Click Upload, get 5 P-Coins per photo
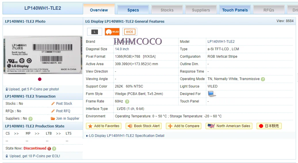This screenshot has width=298, height=163. pyautogui.click(x=34, y=89)
